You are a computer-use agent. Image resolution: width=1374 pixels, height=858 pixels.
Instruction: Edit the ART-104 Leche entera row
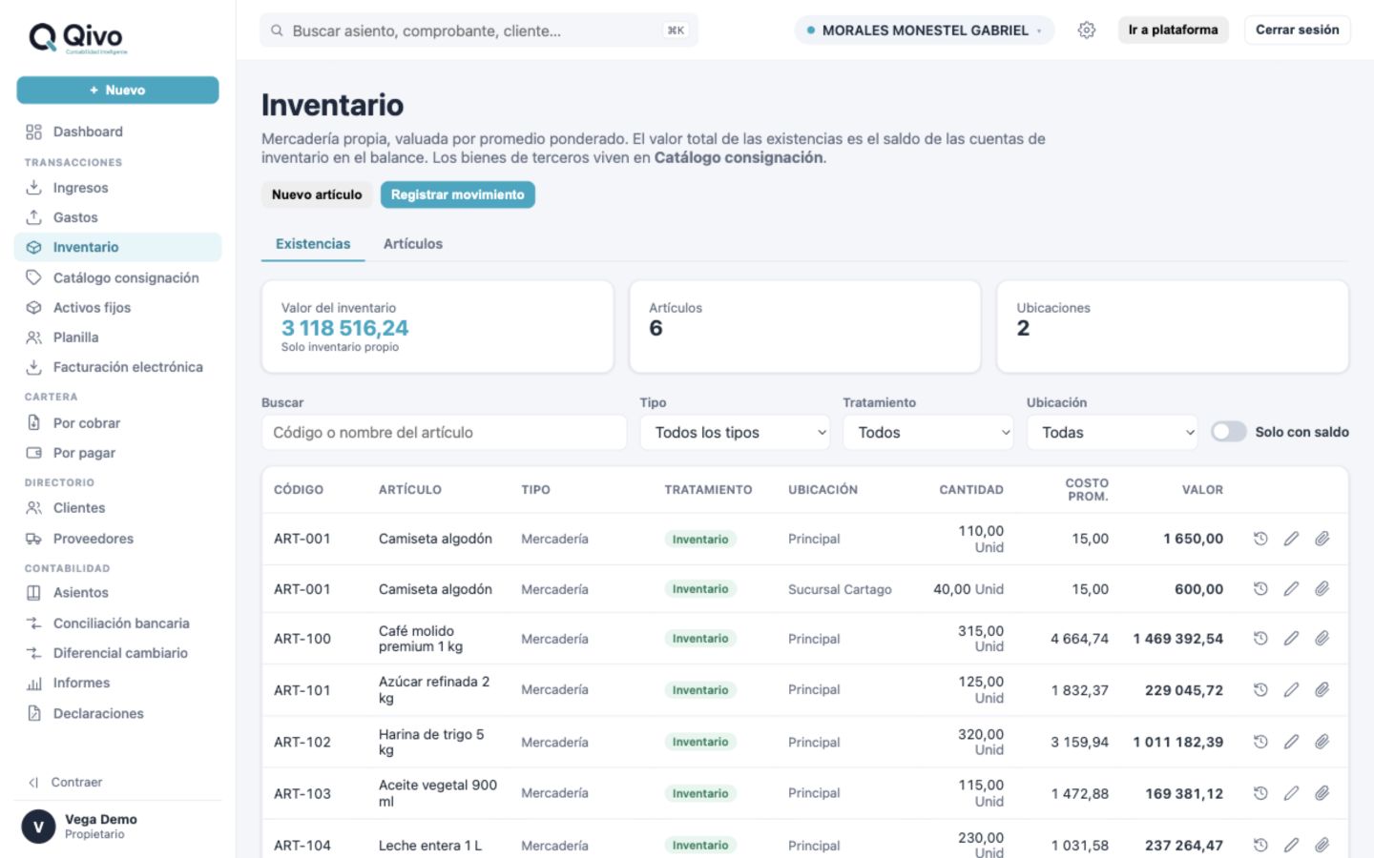click(x=1291, y=845)
